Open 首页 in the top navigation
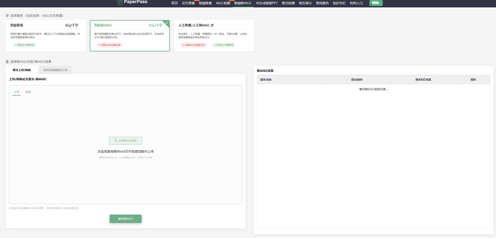This screenshot has width=496, height=238. [x=174, y=3]
